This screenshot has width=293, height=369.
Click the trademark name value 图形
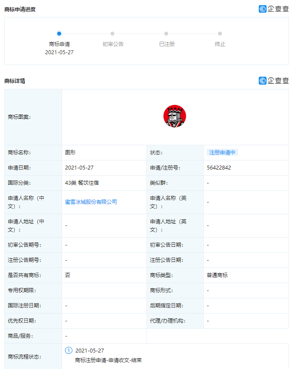click(70, 153)
